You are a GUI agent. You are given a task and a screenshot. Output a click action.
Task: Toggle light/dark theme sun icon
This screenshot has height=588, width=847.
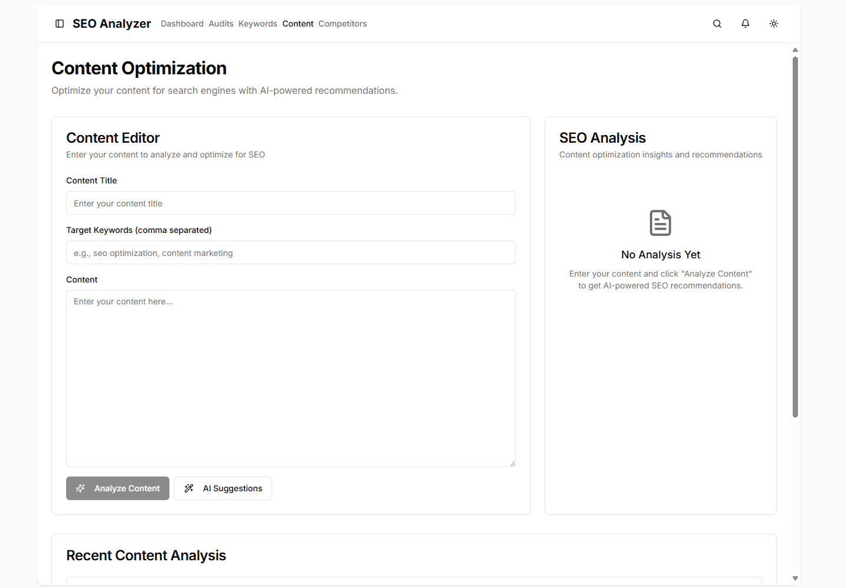tap(774, 24)
